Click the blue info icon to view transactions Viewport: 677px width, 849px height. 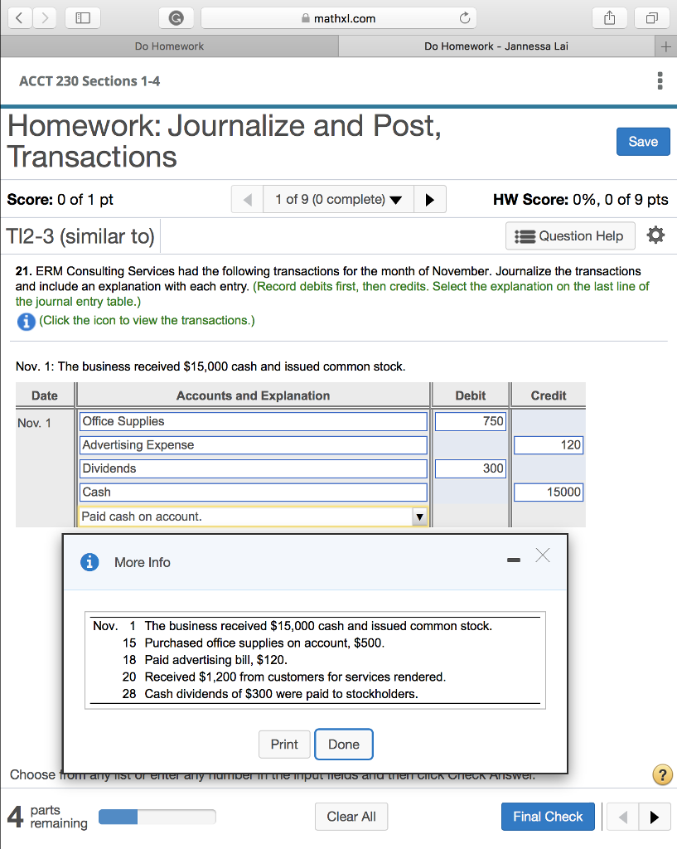(26, 320)
